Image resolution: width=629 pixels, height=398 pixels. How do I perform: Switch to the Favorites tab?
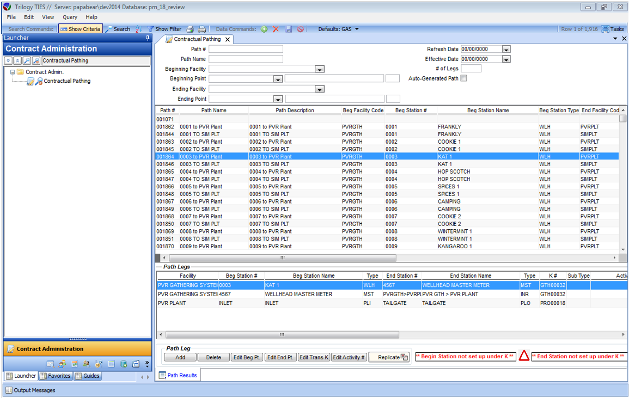[x=56, y=376]
